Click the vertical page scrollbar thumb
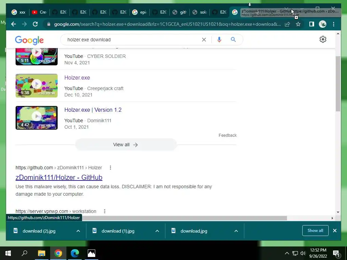347x260 pixels. coord(338,84)
